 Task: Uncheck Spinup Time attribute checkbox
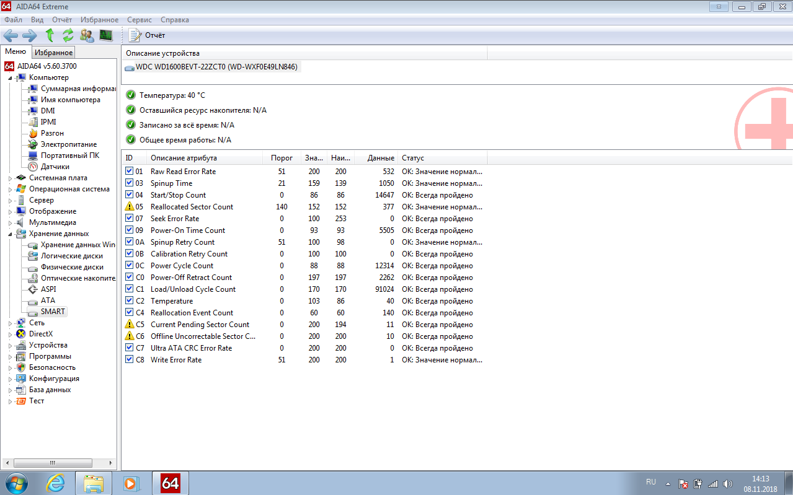(130, 183)
